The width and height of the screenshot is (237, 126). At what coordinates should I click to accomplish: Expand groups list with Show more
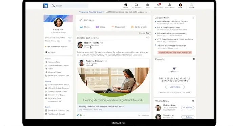pyautogui.click(x=55, y=102)
